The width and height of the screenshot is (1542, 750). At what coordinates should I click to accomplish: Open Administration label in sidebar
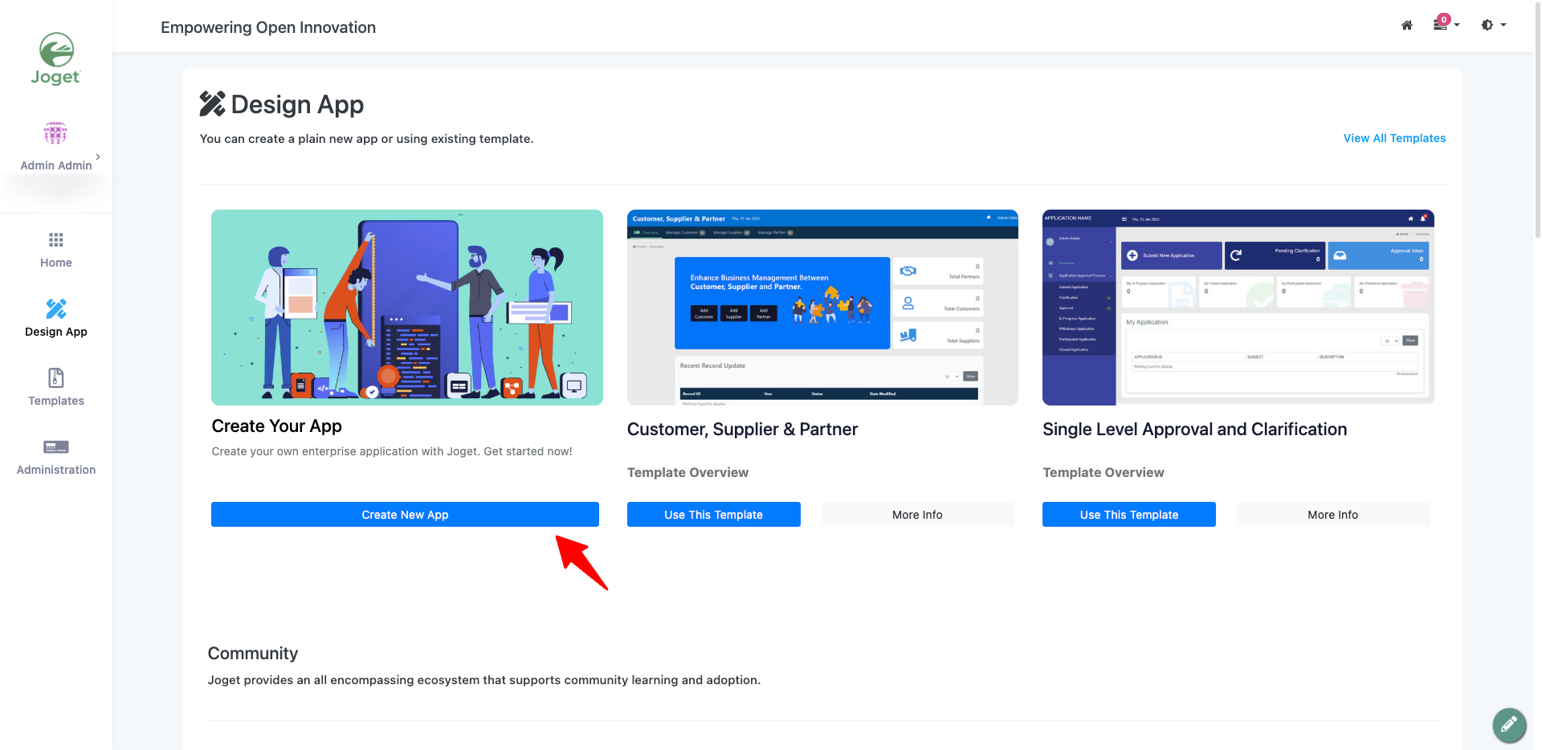(56, 470)
